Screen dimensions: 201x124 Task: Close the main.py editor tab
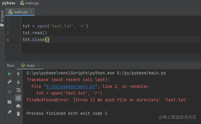click(31, 12)
